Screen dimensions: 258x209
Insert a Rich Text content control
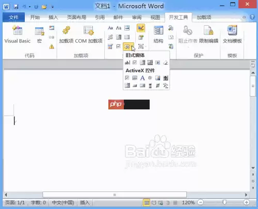pos(110,28)
